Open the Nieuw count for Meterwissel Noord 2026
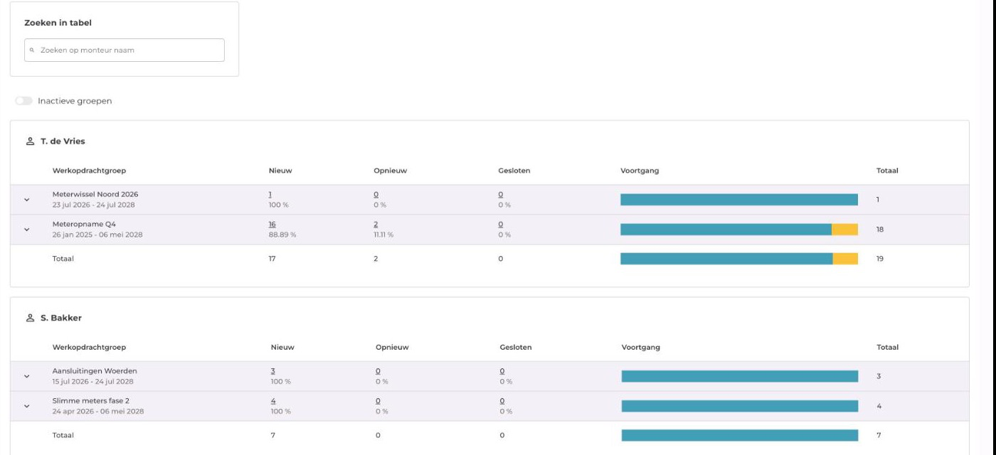 pos(270,195)
